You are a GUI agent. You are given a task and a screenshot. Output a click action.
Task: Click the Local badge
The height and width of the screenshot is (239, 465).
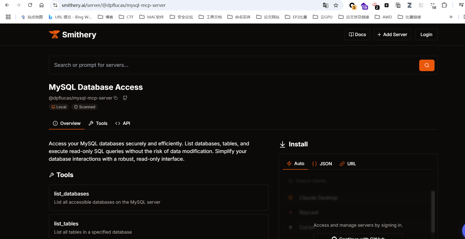coord(59,107)
